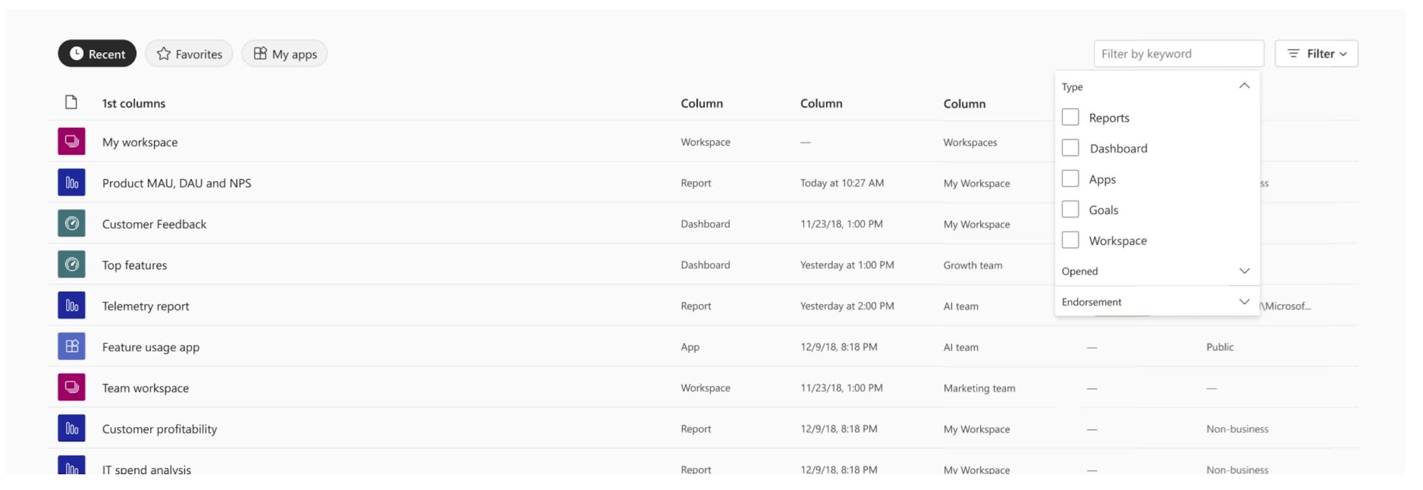Click the Customer profitability report icon
The image size is (1423, 490).
tap(71, 429)
